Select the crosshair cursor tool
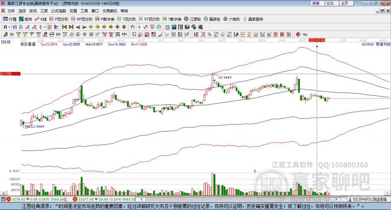Viewport: 391px width, 210px height. (x=139, y=27)
